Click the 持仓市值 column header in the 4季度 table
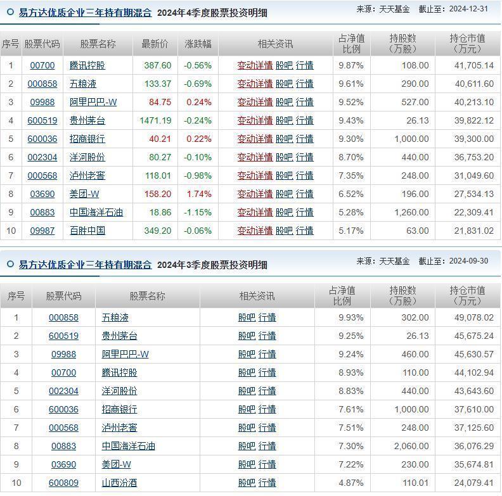 [x=467, y=44]
